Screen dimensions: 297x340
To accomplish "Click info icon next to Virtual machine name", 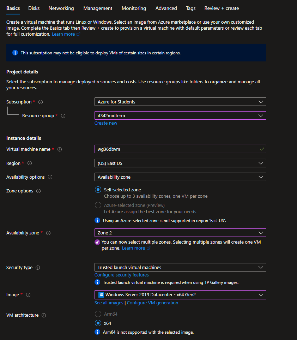I will 60,149.
